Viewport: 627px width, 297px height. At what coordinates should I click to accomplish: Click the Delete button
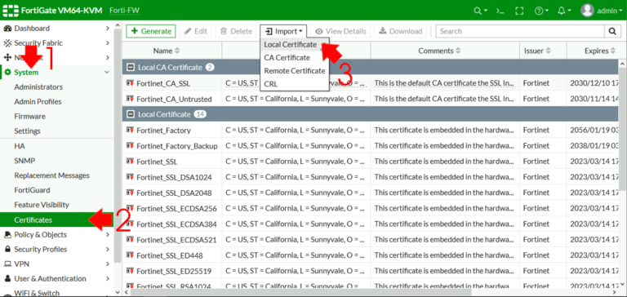236,31
